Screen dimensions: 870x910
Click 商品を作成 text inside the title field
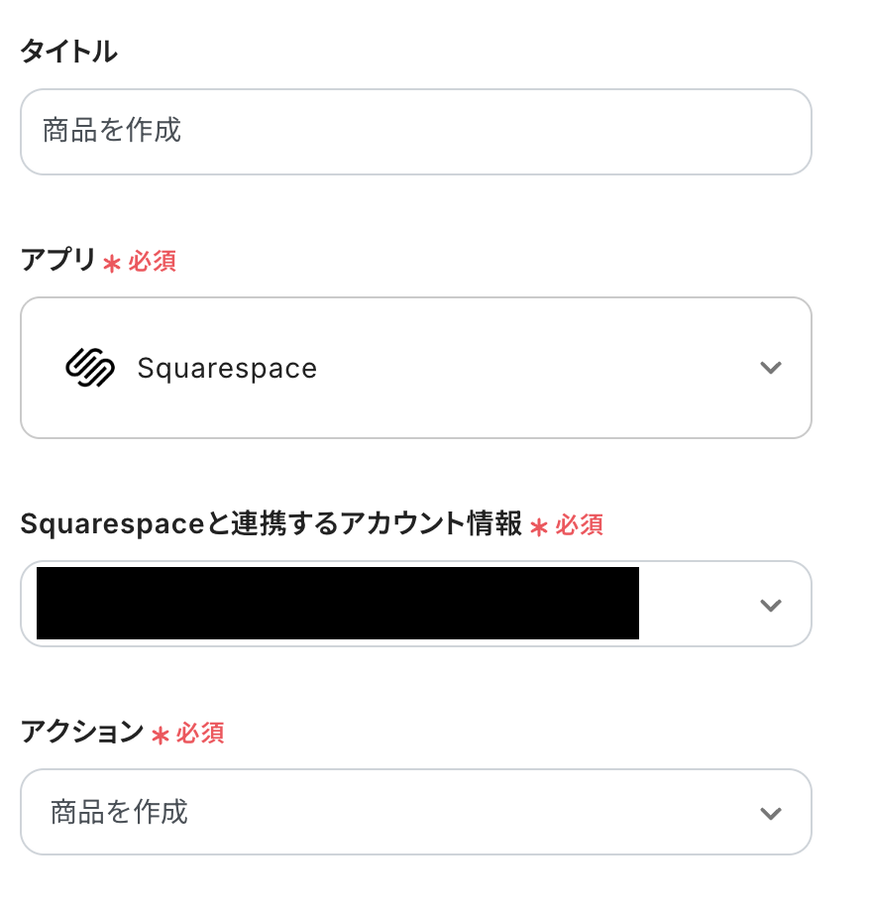tap(112, 131)
